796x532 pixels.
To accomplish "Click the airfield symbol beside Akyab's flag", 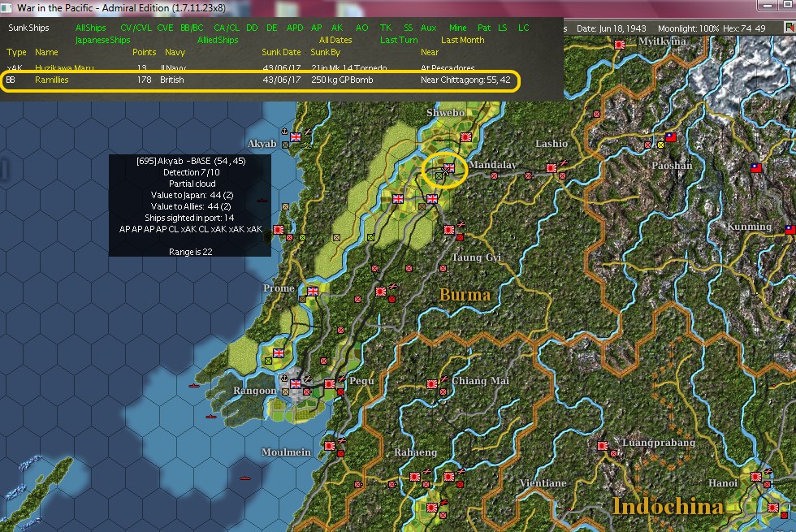I will 307,132.
